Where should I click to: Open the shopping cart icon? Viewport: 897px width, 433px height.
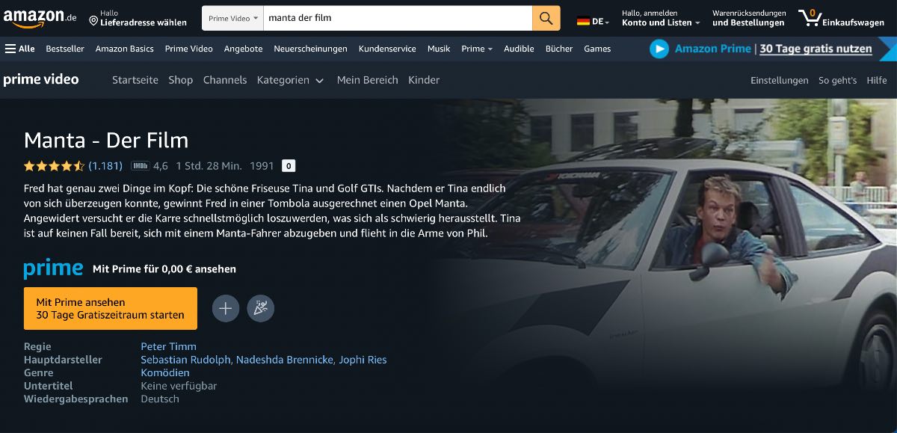tap(809, 17)
